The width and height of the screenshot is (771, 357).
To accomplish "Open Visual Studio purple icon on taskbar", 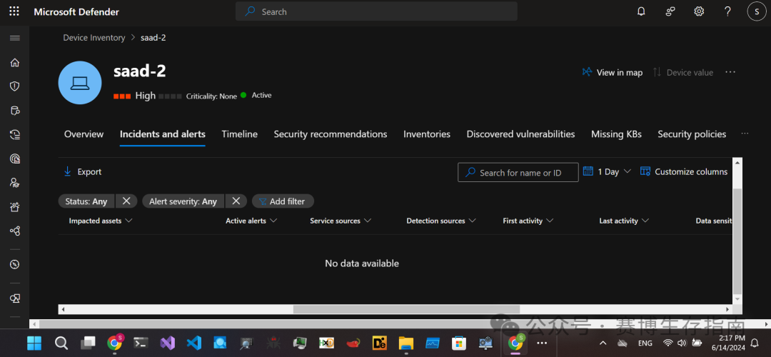I will tap(168, 343).
